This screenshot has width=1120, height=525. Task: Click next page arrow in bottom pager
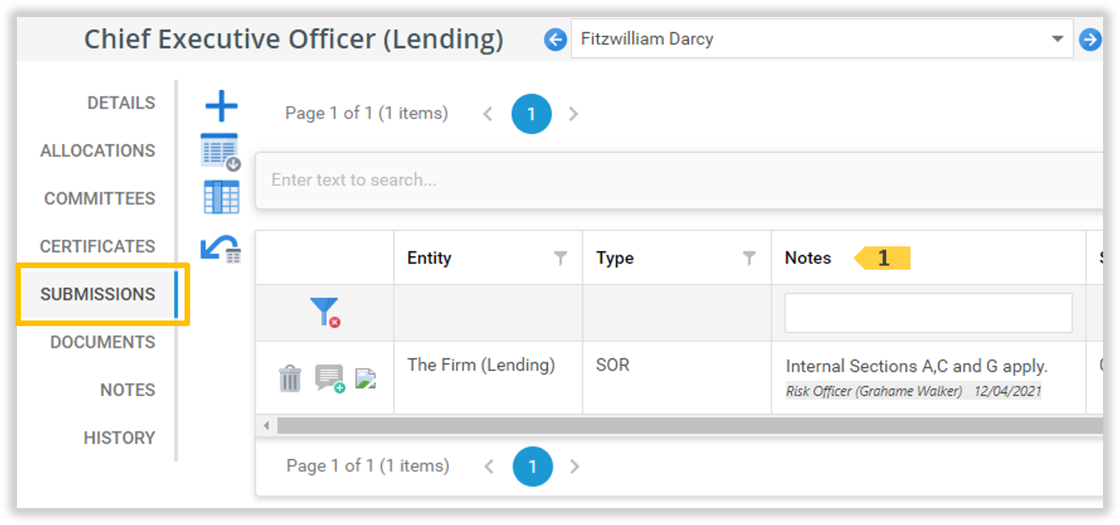[575, 466]
